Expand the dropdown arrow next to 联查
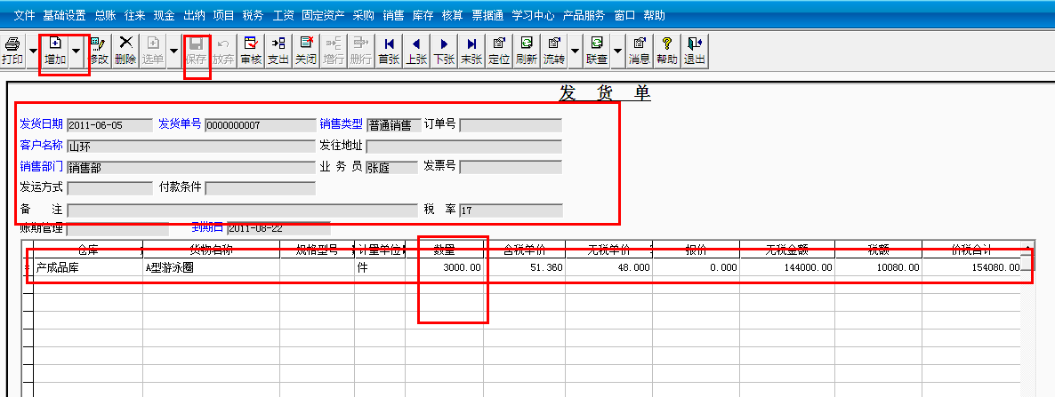Image resolution: width=1055 pixels, height=397 pixels. pos(618,51)
